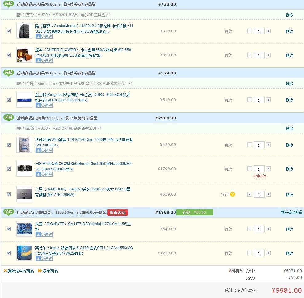This screenshot has width=304, height=298.
Task: Delete the HIS graphics card
Action: (289, 169)
